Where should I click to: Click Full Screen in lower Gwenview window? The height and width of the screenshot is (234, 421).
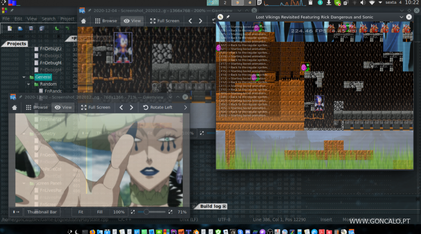click(x=96, y=107)
